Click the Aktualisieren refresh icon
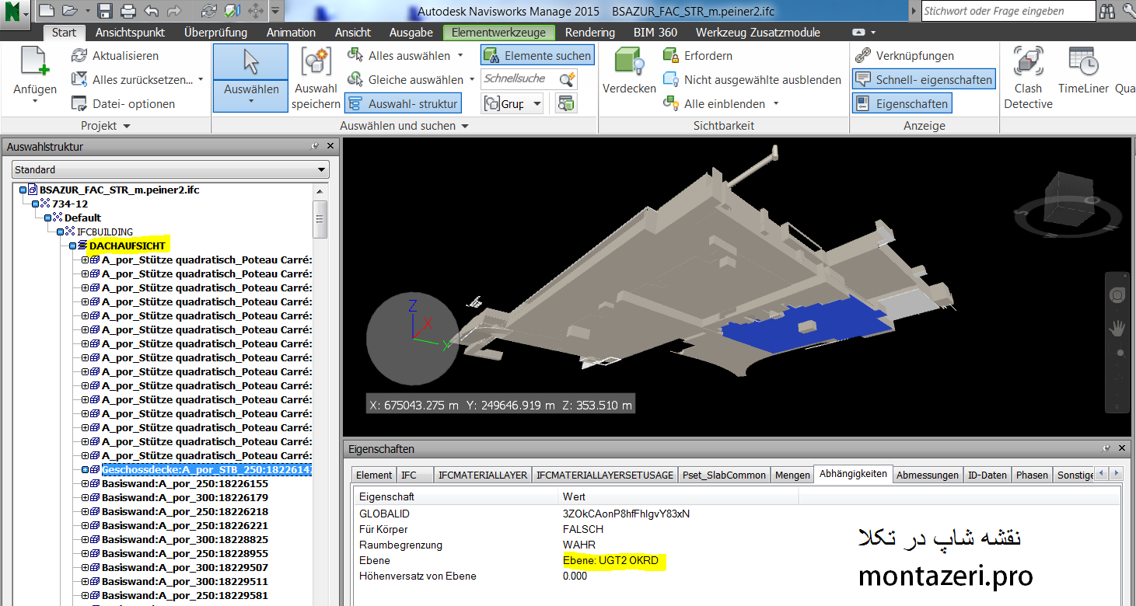This screenshot has width=1136, height=606. point(79,56)
